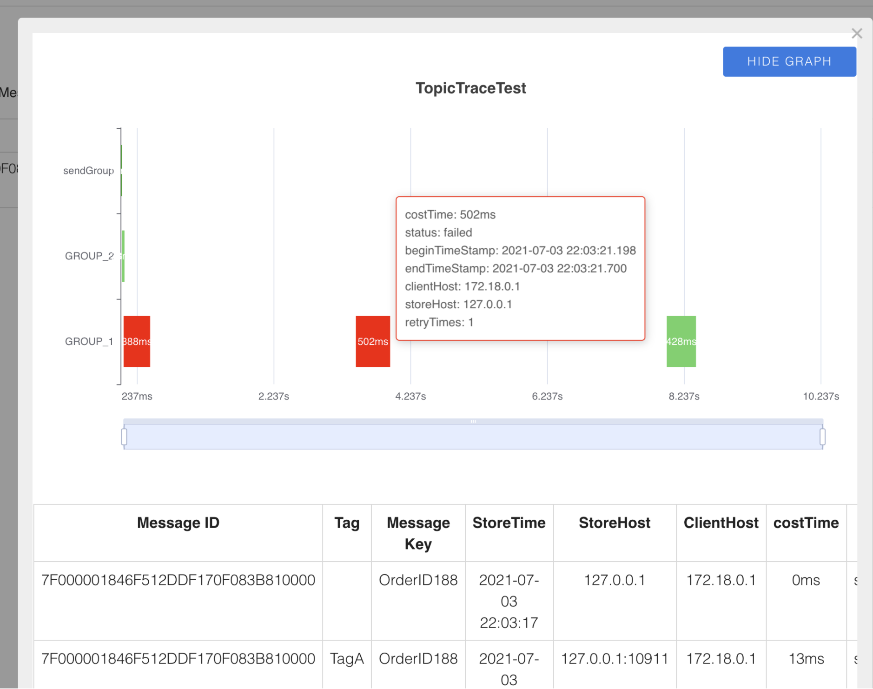This screenshot has width=873, height=689.
Task: Click the TagA cell in second row
Action: coord(347,659)
